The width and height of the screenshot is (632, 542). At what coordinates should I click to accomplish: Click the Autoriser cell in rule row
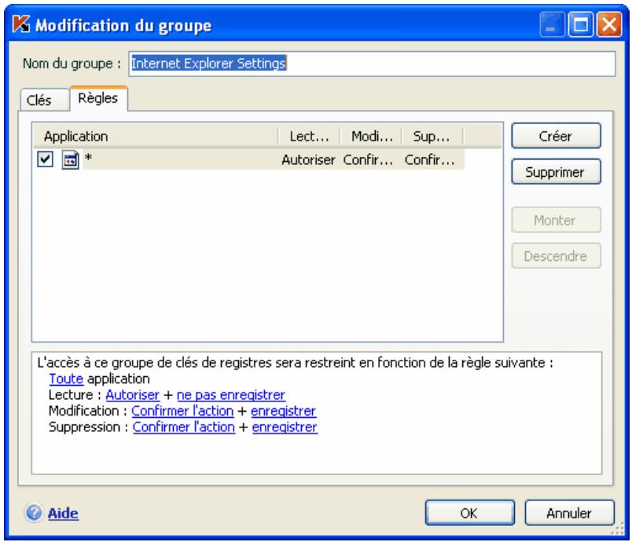point(308,159)
